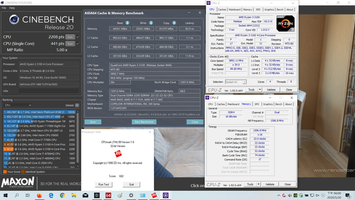The image size is (355, 200).
Task: Show hidden tray icons chevron
Action: 279,195
